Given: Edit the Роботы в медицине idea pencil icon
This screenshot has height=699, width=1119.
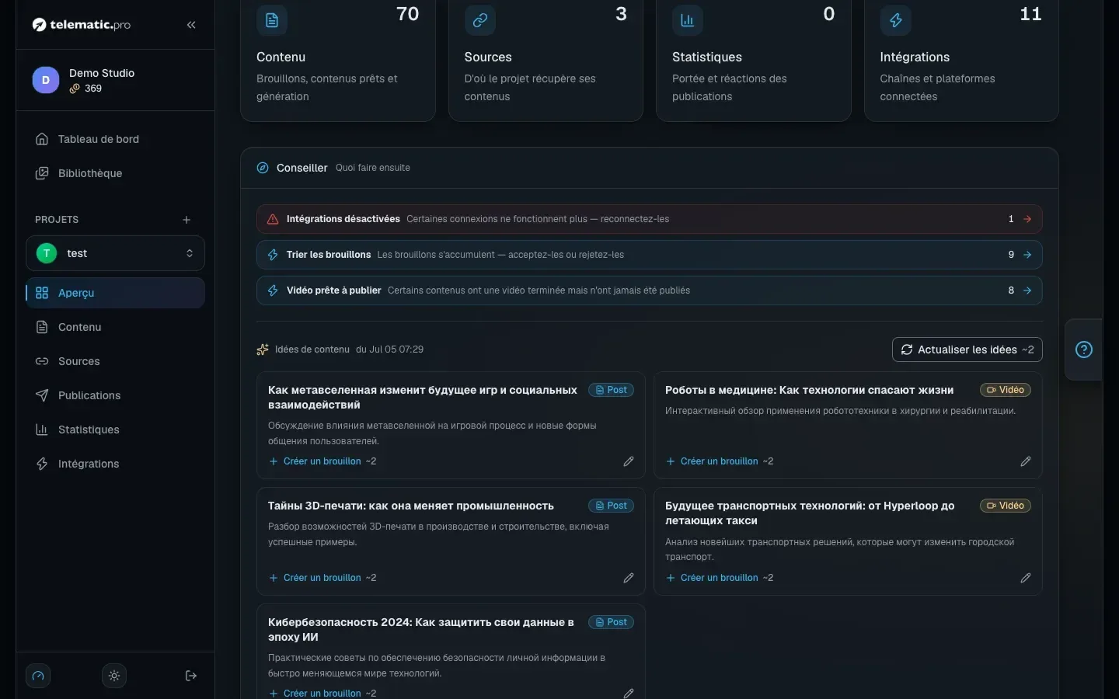Looking at the screenshot, I should pos(1026,461).
